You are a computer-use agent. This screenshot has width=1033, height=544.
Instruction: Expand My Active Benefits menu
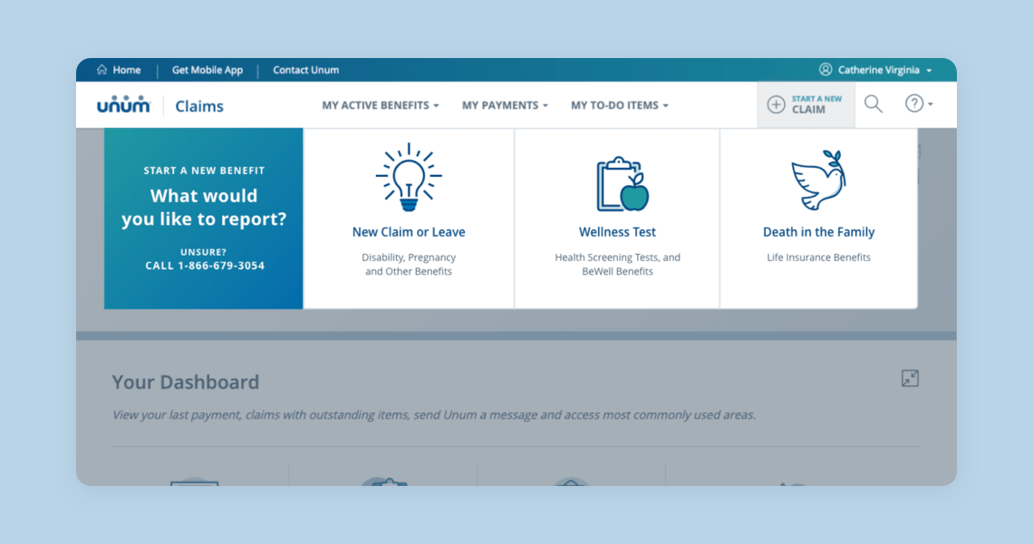point(381,105)
